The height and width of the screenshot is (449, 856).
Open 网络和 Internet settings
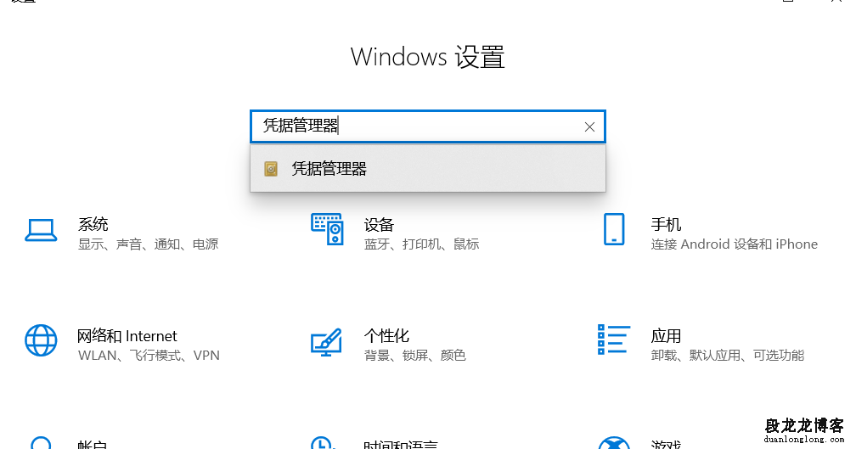[x=127, y=336]
